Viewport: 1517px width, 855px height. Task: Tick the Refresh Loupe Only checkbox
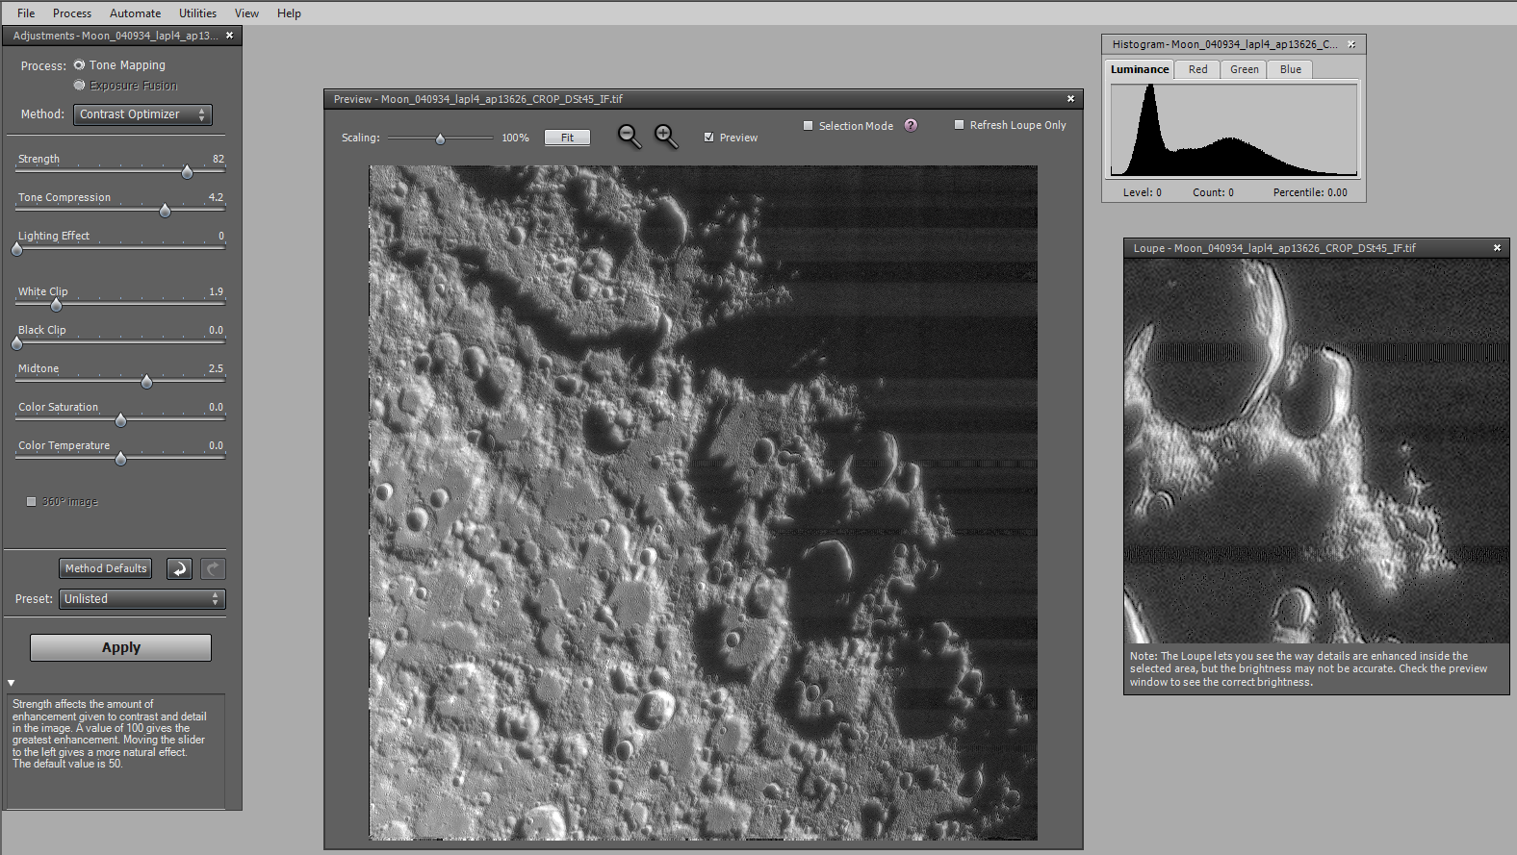[x=959, y=125]
